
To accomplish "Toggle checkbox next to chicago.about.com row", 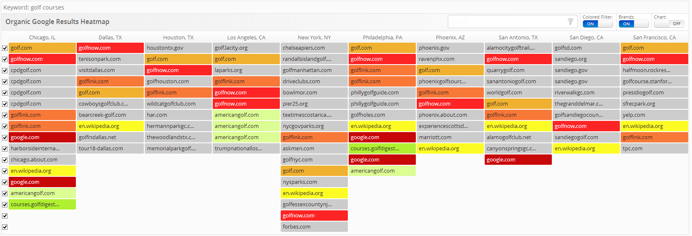I will coord(5,160).
